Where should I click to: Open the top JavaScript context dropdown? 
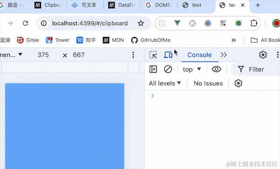click(x=192, y=69)
